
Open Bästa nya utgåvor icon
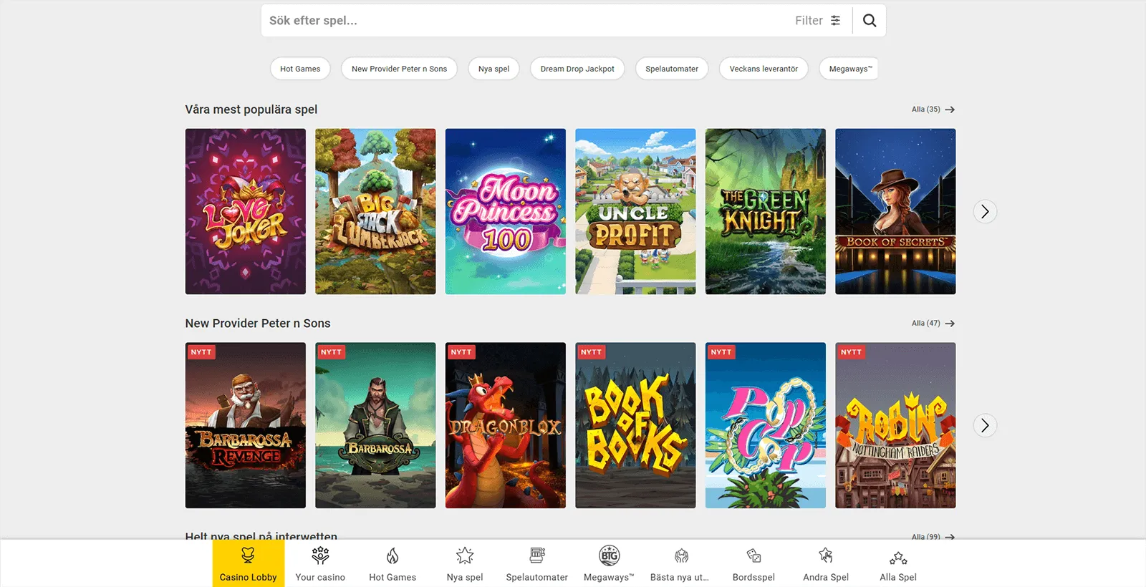681,556
